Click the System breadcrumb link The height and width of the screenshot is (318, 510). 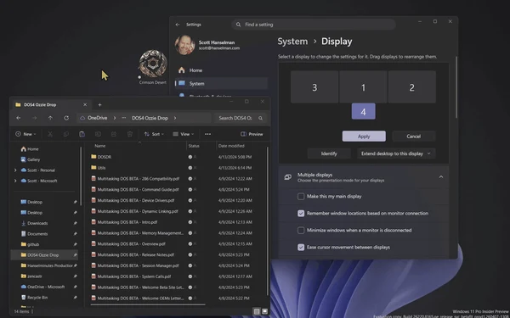(x=292, y=42)
